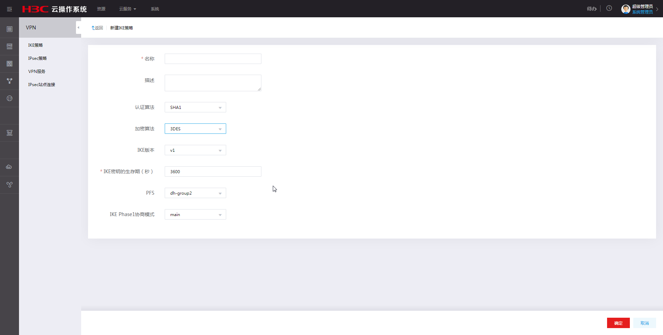Open the PFS dh-group2 dropdown
Screen dimensions: 663x335
tap(195, 193)
